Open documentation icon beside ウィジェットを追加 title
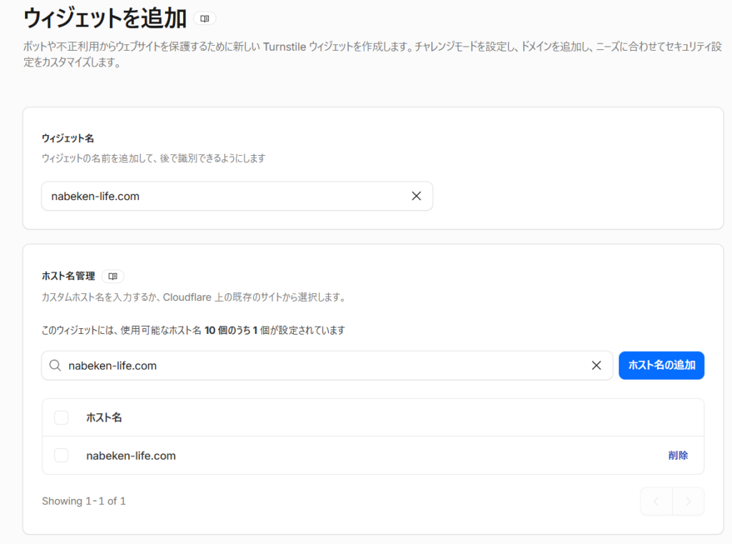 click(204, 19)
